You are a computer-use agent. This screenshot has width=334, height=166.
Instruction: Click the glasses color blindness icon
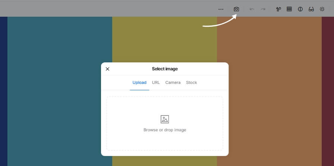pyautogui.click(x=311, y=9)
